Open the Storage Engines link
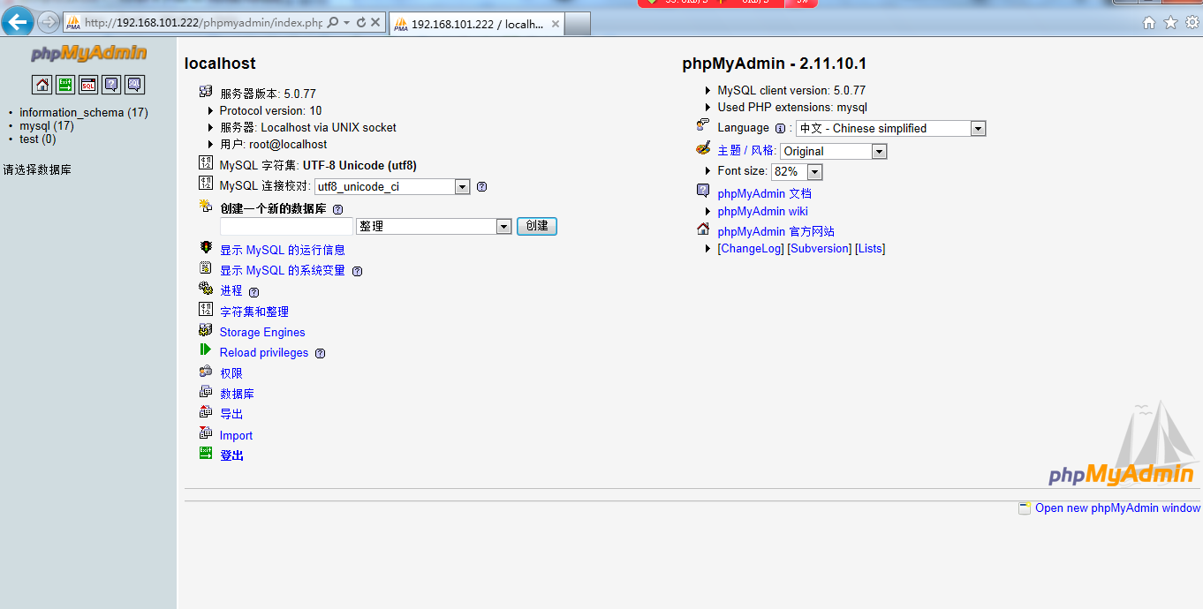This screenshot has width=1203, height=609. [262, 332]
